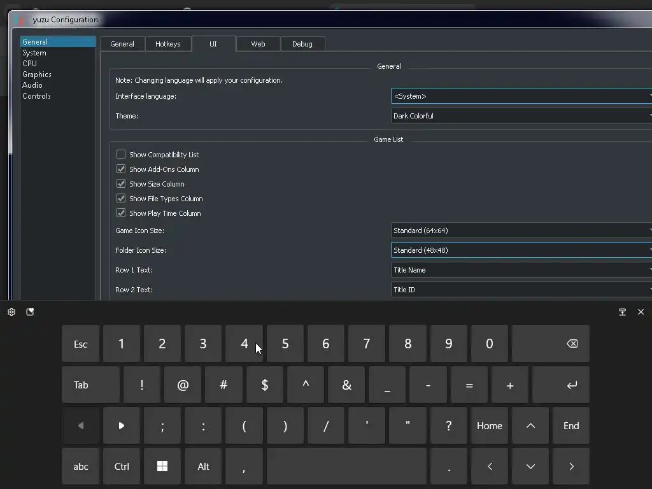Switch to the General tab
Image resolution: width=652 pixels, height=489 pixels.
[x=122, y=44]
